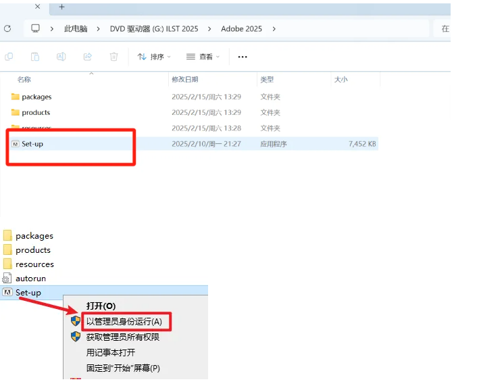
Task: Select packages folder in lower list
Action: click(x=28, y=236)
